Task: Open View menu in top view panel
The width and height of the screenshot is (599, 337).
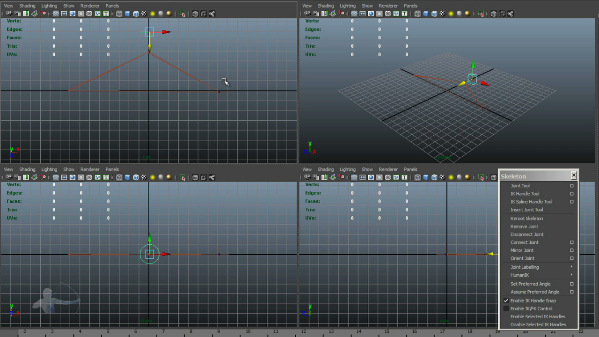Action: click(8, 6)
